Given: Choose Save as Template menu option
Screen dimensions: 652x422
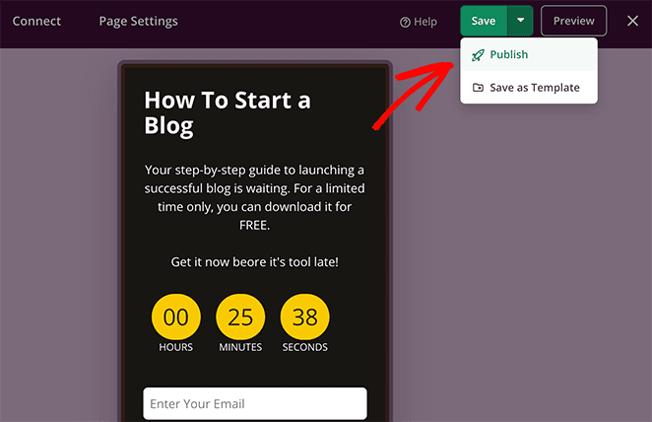Looking at the screenshot, I should click(x=529, y=88).
